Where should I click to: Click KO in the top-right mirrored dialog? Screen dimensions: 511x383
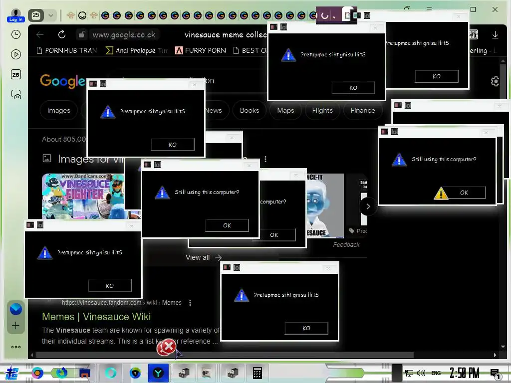coord(437,76)
